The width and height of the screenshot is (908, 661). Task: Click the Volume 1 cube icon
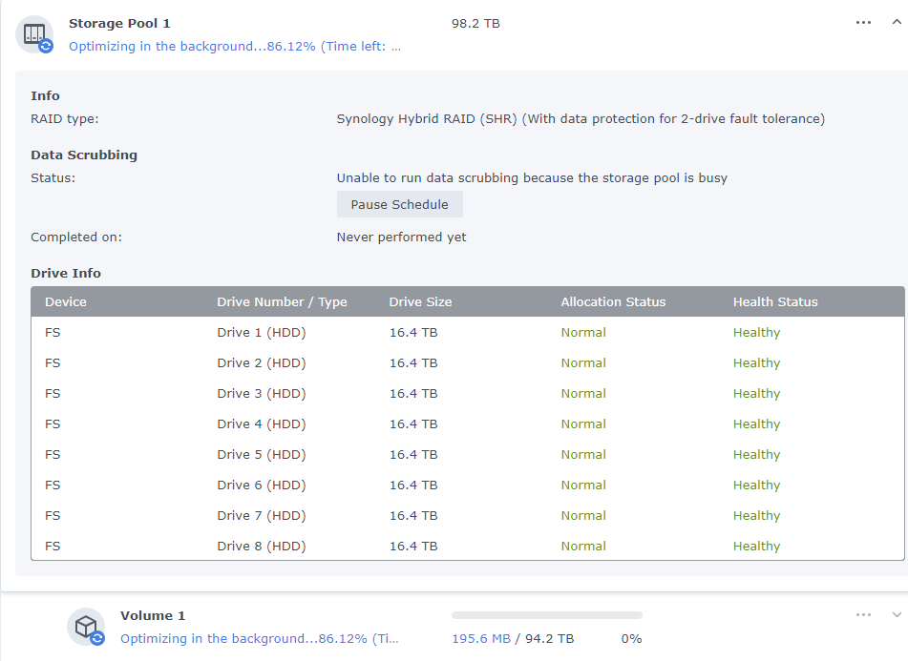click(x=86, y=625)
